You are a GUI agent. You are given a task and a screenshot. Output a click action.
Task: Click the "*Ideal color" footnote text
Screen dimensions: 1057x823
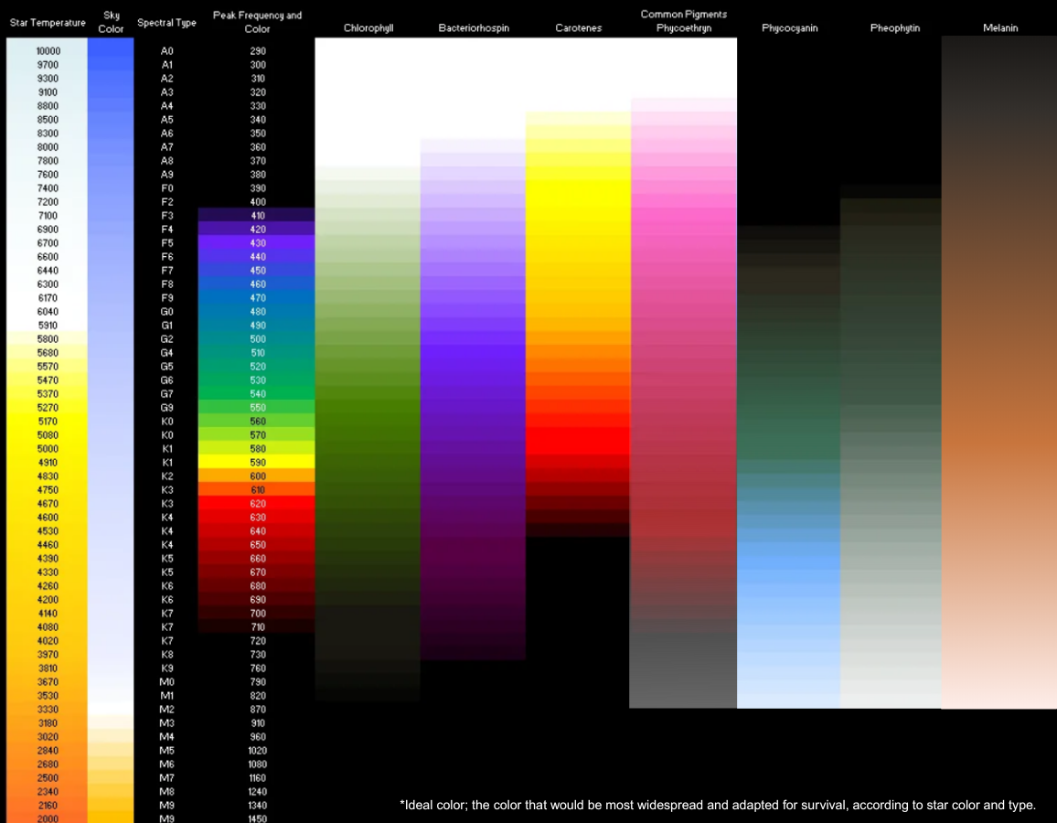(x=717, y=805)
